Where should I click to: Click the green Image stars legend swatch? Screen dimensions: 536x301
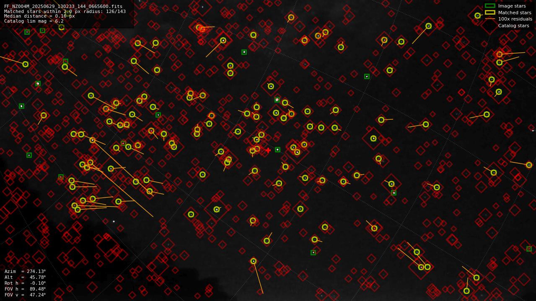490,6
